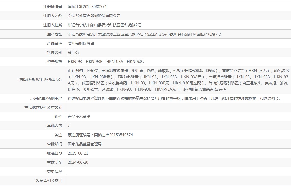Click the 附件 label
291x186 pixels.
(58, 117)
